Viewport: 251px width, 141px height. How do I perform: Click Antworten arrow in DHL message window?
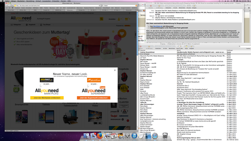[168, 6]
